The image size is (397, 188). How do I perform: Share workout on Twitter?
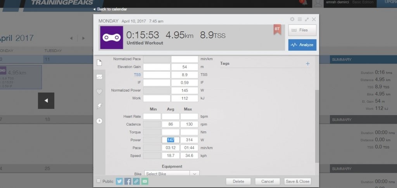tap(119, 181)
